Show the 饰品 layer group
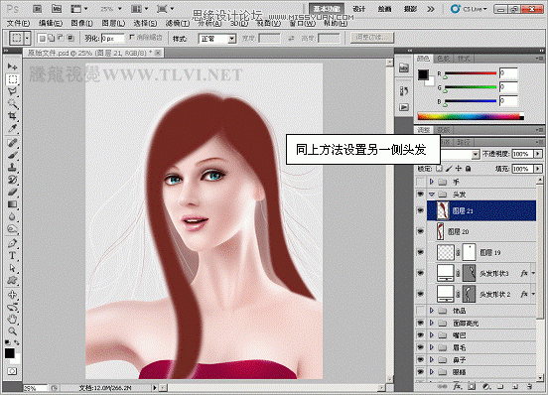Image resolution: width=548 pixels, height=395 pixels. (421, 310)
